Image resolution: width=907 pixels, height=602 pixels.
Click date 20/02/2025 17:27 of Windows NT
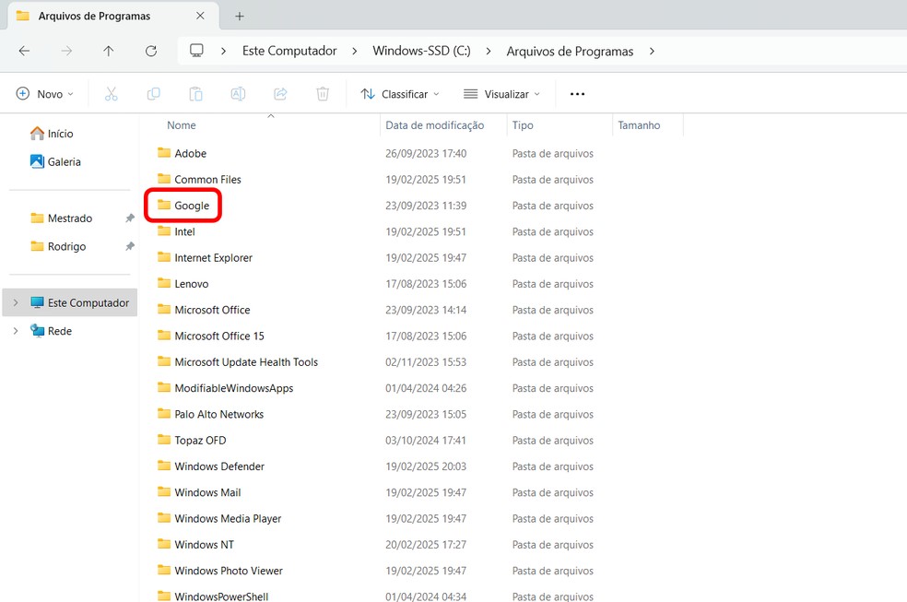tap(426, 544)
